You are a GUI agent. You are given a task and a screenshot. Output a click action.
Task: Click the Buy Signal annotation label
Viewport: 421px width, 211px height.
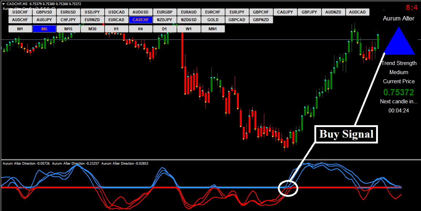[346, 134]
